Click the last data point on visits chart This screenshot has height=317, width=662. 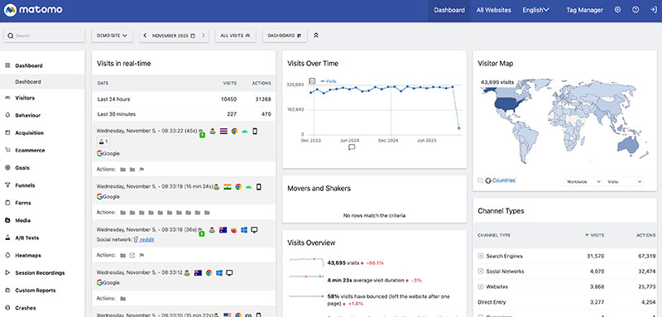coord(459,128)
